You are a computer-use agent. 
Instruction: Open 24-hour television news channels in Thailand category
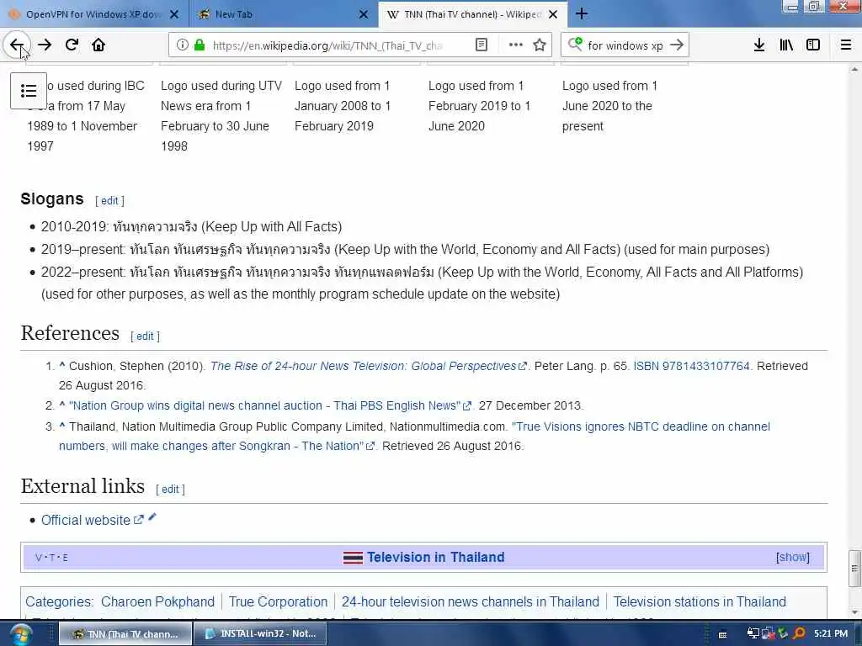coord(471,602)
